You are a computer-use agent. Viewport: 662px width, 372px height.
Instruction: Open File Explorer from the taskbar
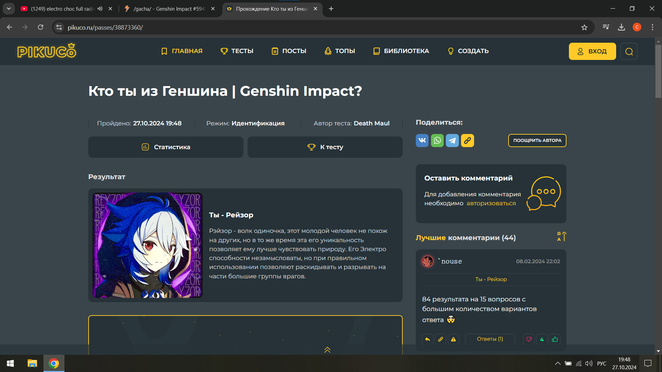coord(32,363)
